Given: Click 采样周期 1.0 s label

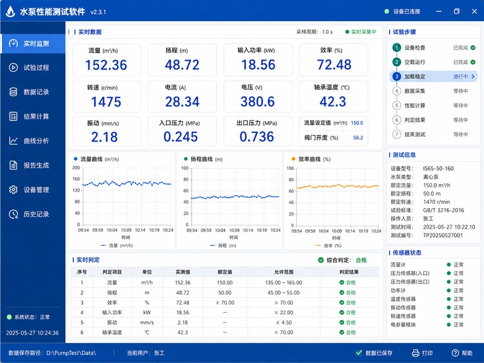Looking at the screenshot, I should click(x=314, y=32).
